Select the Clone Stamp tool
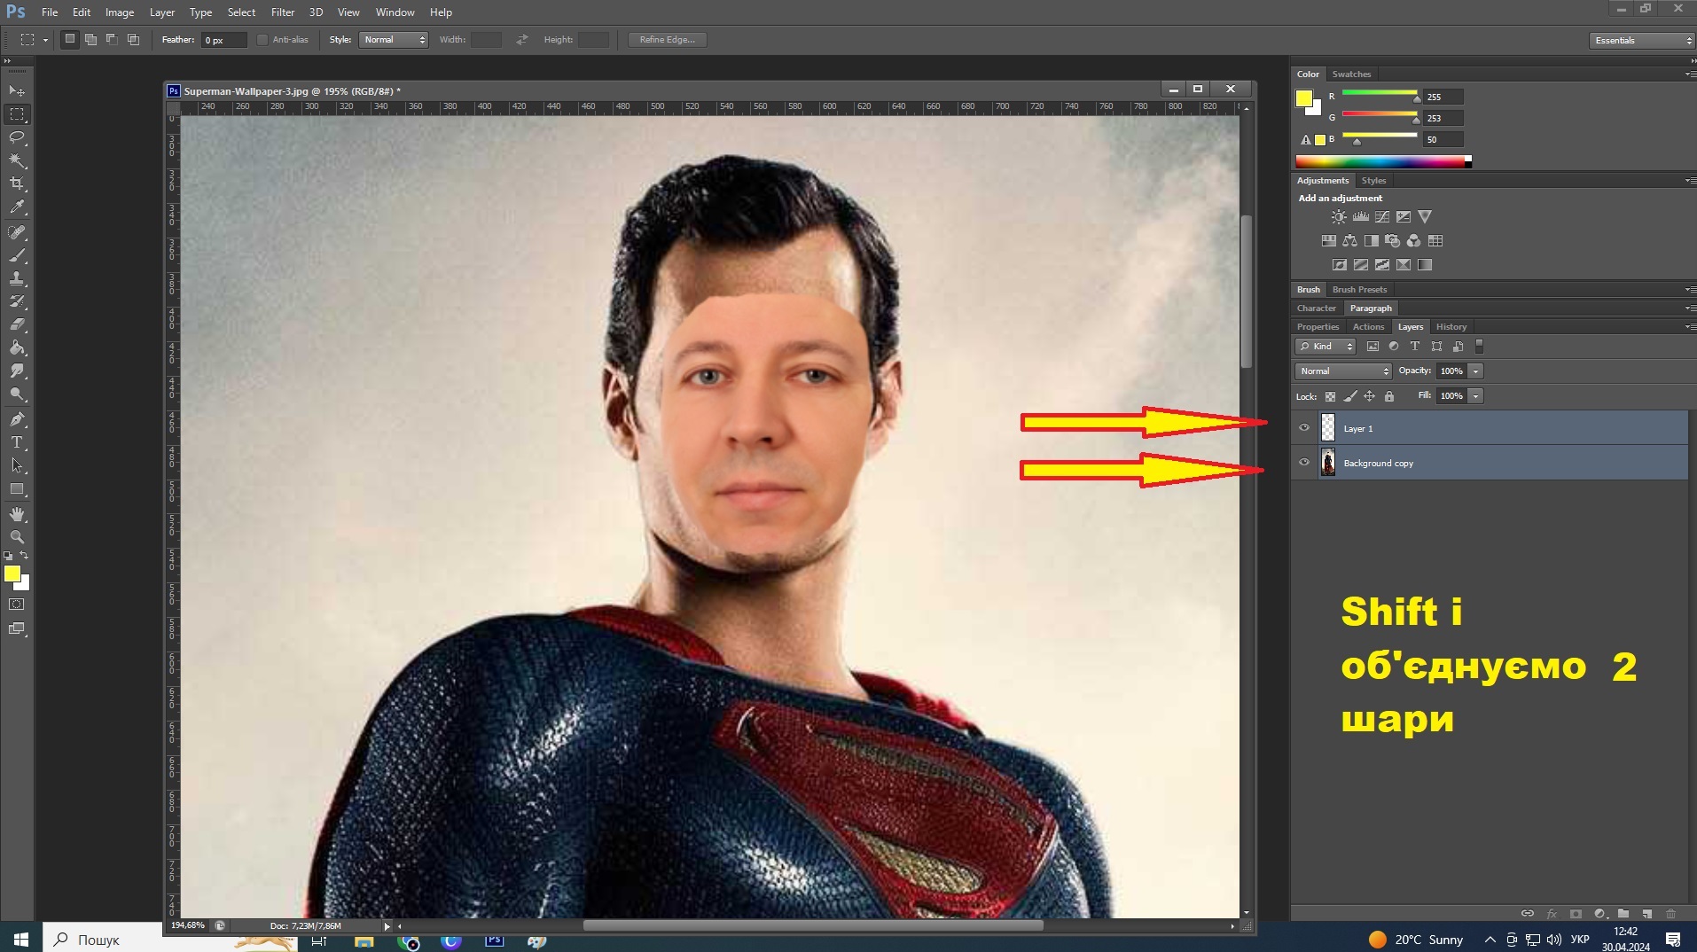Viewport: 1697px width, 952px height. click(17, 278)
